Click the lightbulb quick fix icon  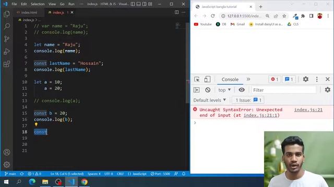tap(36, 125)
